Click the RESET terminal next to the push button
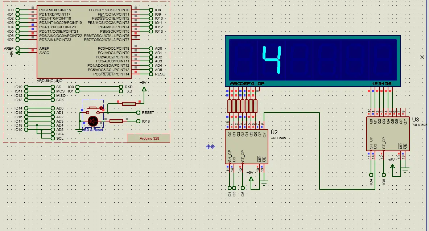This screenshot has width=429, height=231. [138, 112]
